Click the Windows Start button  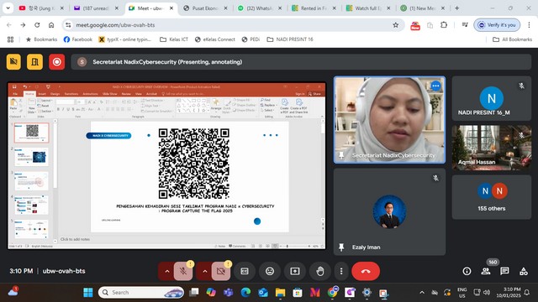pyautogui.click(x=88, y=293)
